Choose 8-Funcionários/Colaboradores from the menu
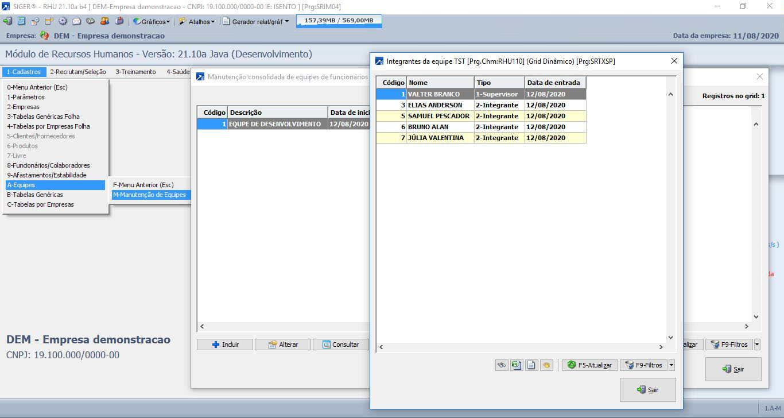Viewport: 784px width, 418px height. [x=48, y=165]
